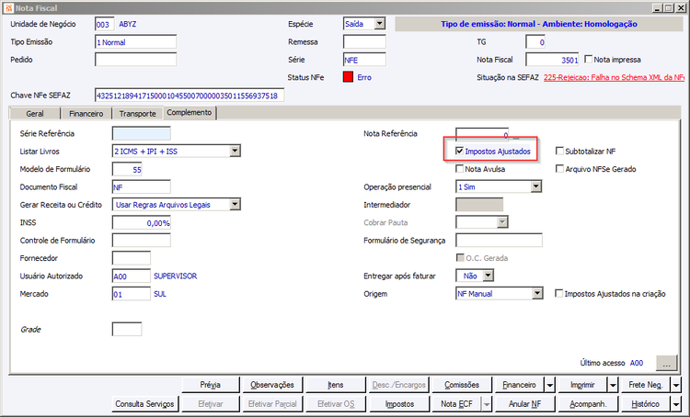Open the Origem NF Manual dropdown
This screenshot has width=690, height=417.
pyautogui.click(x=537, y=294)
